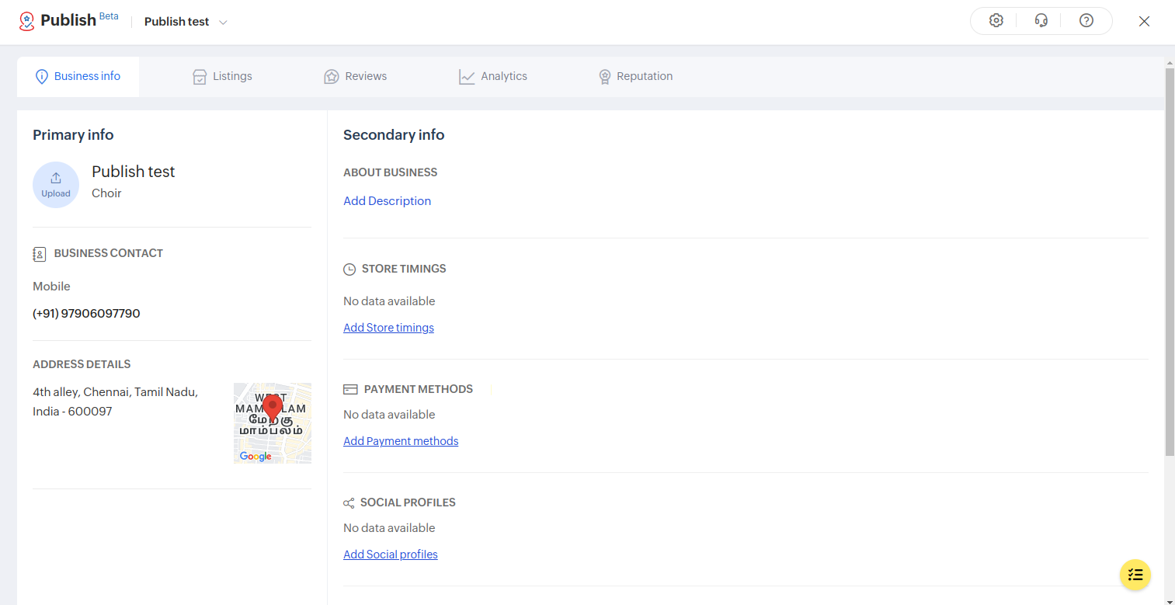
Task: Click the social profiles share icon
Action: (349, 503)
